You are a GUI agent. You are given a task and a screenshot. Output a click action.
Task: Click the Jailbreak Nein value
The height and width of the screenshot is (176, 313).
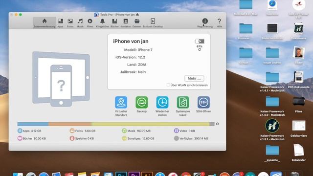click(x=142, y=72)
